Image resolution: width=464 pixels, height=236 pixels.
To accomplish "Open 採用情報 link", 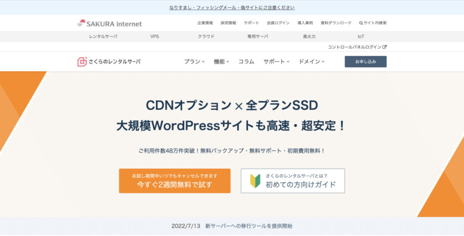I will click(228, 23).
